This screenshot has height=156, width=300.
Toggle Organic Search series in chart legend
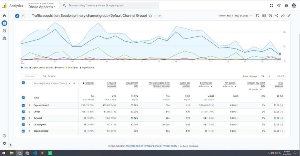coord(37,68)
